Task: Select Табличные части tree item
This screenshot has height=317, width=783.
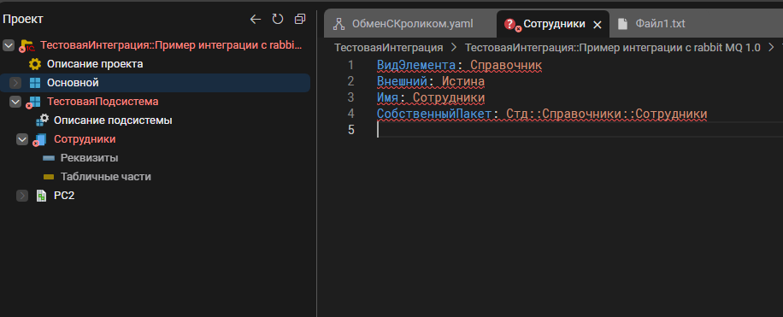Action: point(106,177)
